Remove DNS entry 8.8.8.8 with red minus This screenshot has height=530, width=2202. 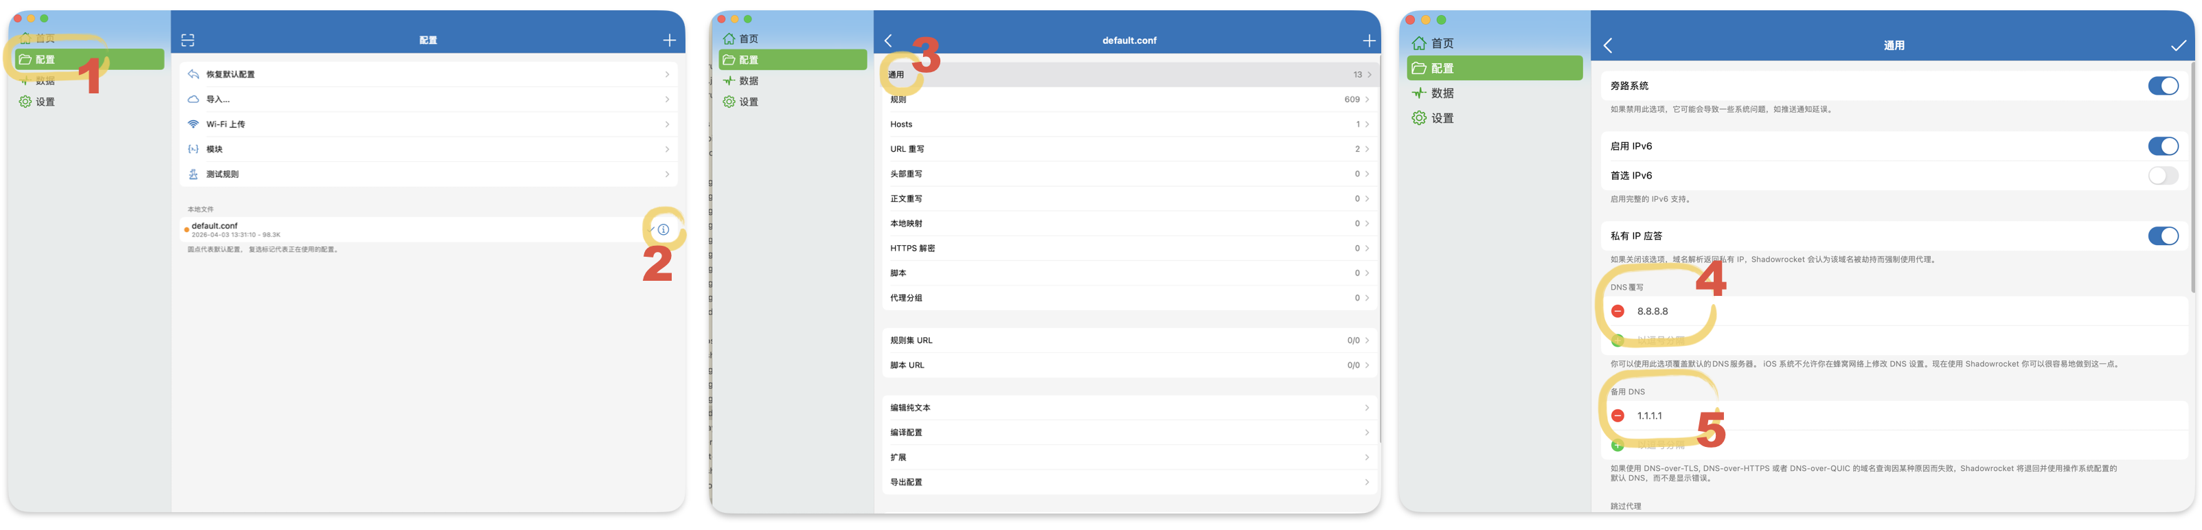pos(1618,311)
